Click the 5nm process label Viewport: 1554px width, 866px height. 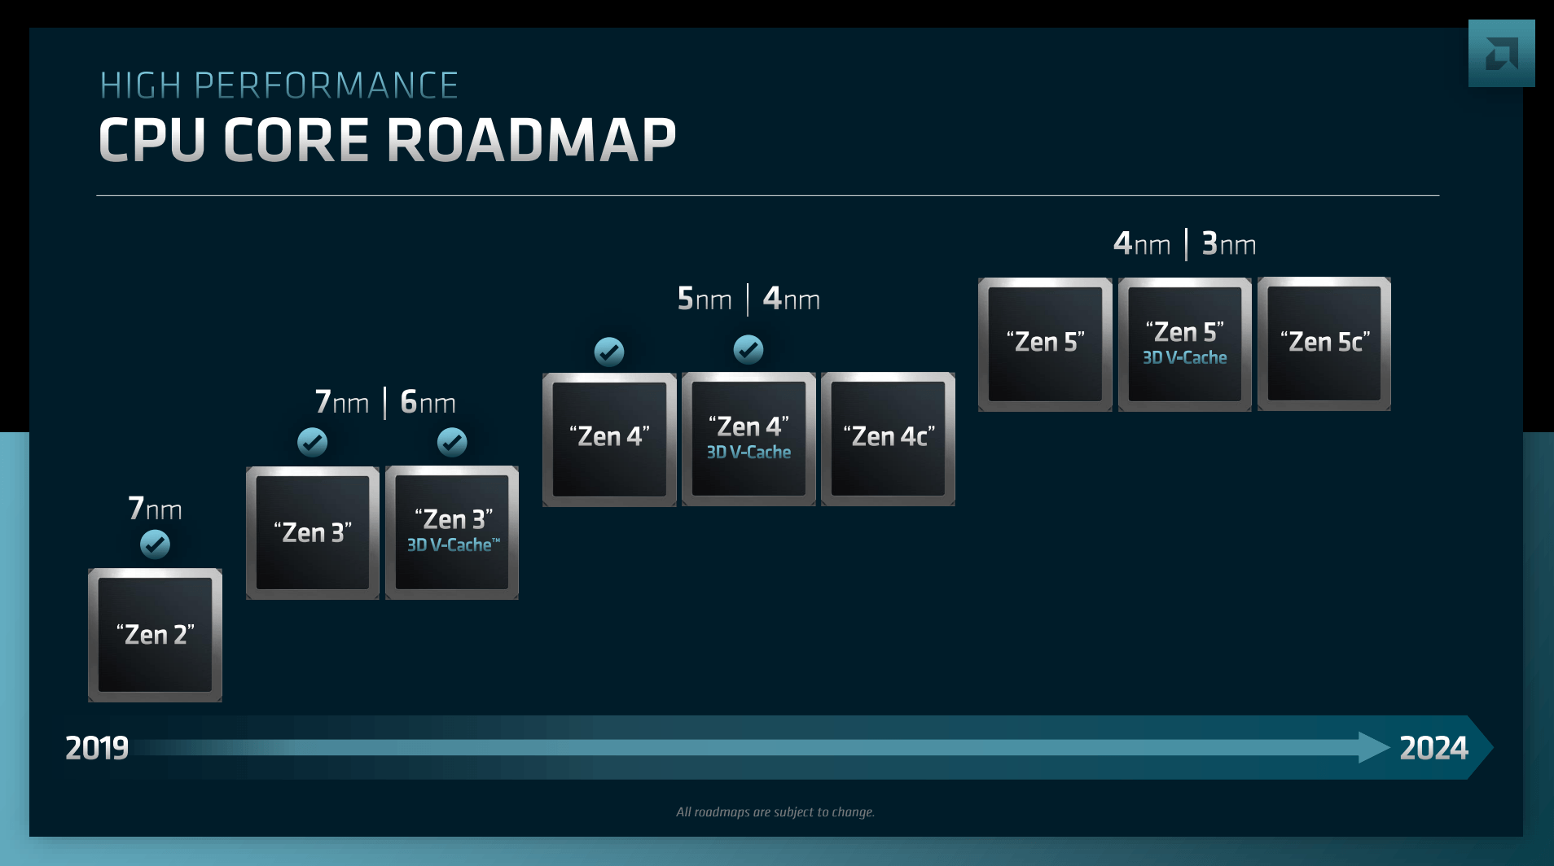(x=705, y=299)
